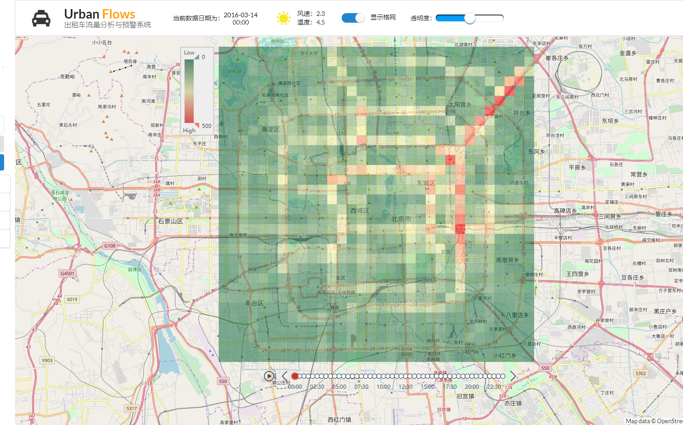
Task: Click the 2016-03-14 date value
Action: coord(241,15)
